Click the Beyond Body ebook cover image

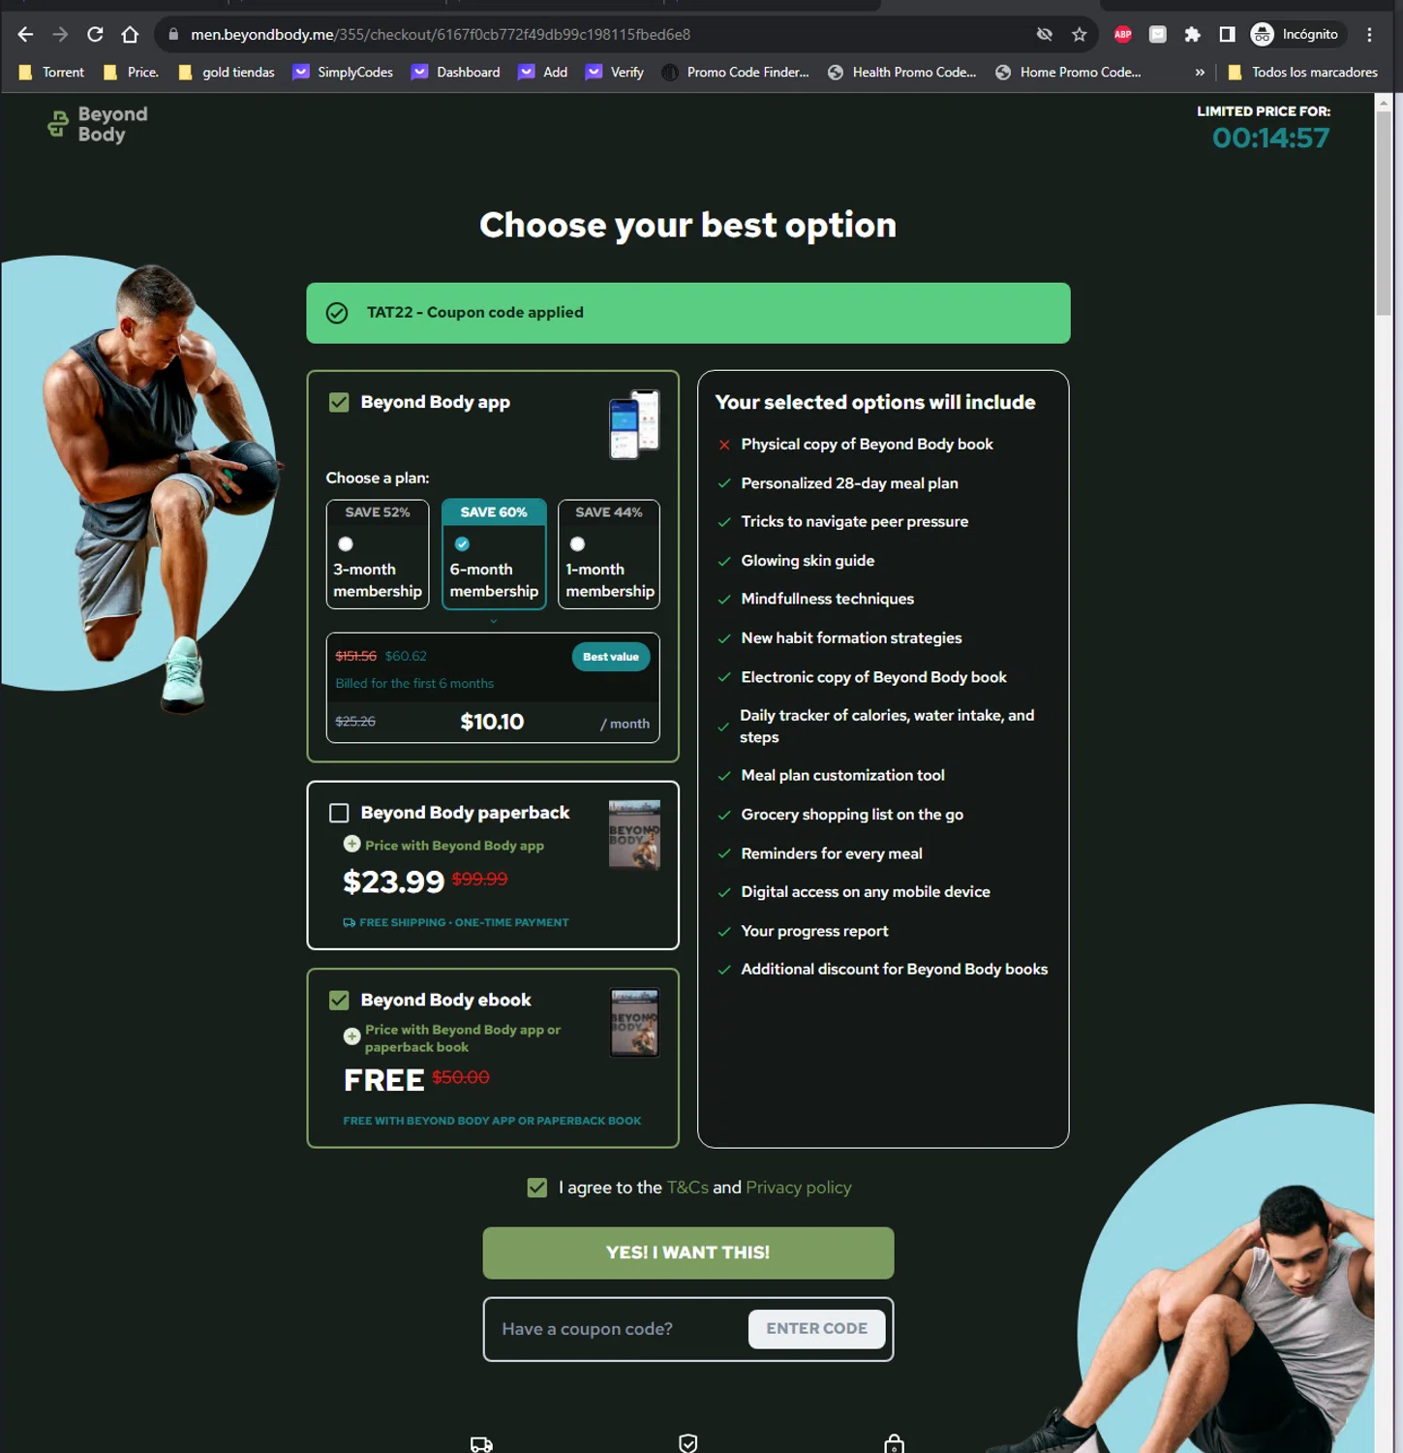634,1022
